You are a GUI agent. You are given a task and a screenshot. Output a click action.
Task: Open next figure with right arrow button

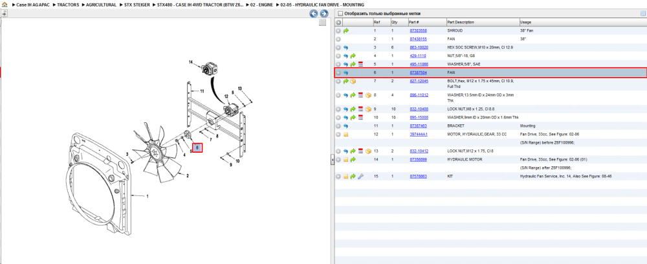pos(324,14)
